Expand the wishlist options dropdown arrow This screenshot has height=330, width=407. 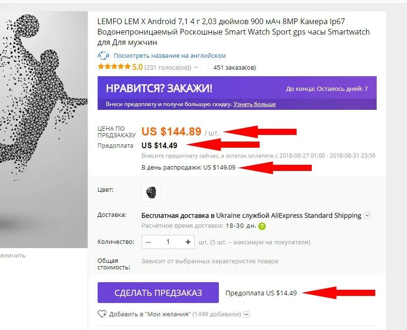[246, 314]
